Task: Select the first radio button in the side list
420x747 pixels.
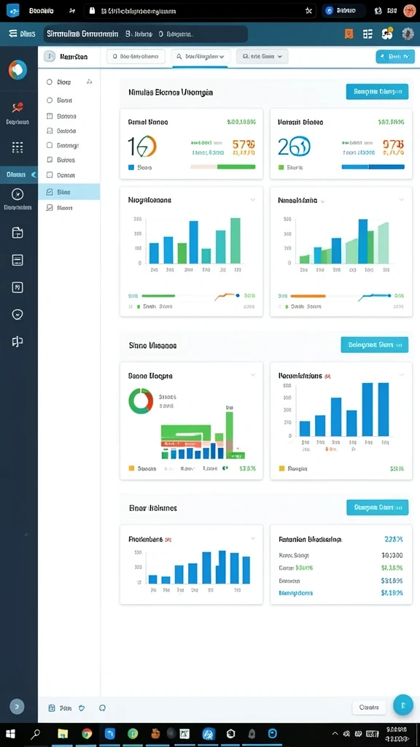Action: point(49,82)
